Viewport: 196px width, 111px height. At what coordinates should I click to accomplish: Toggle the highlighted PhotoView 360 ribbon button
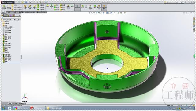(x=104, y=7)
